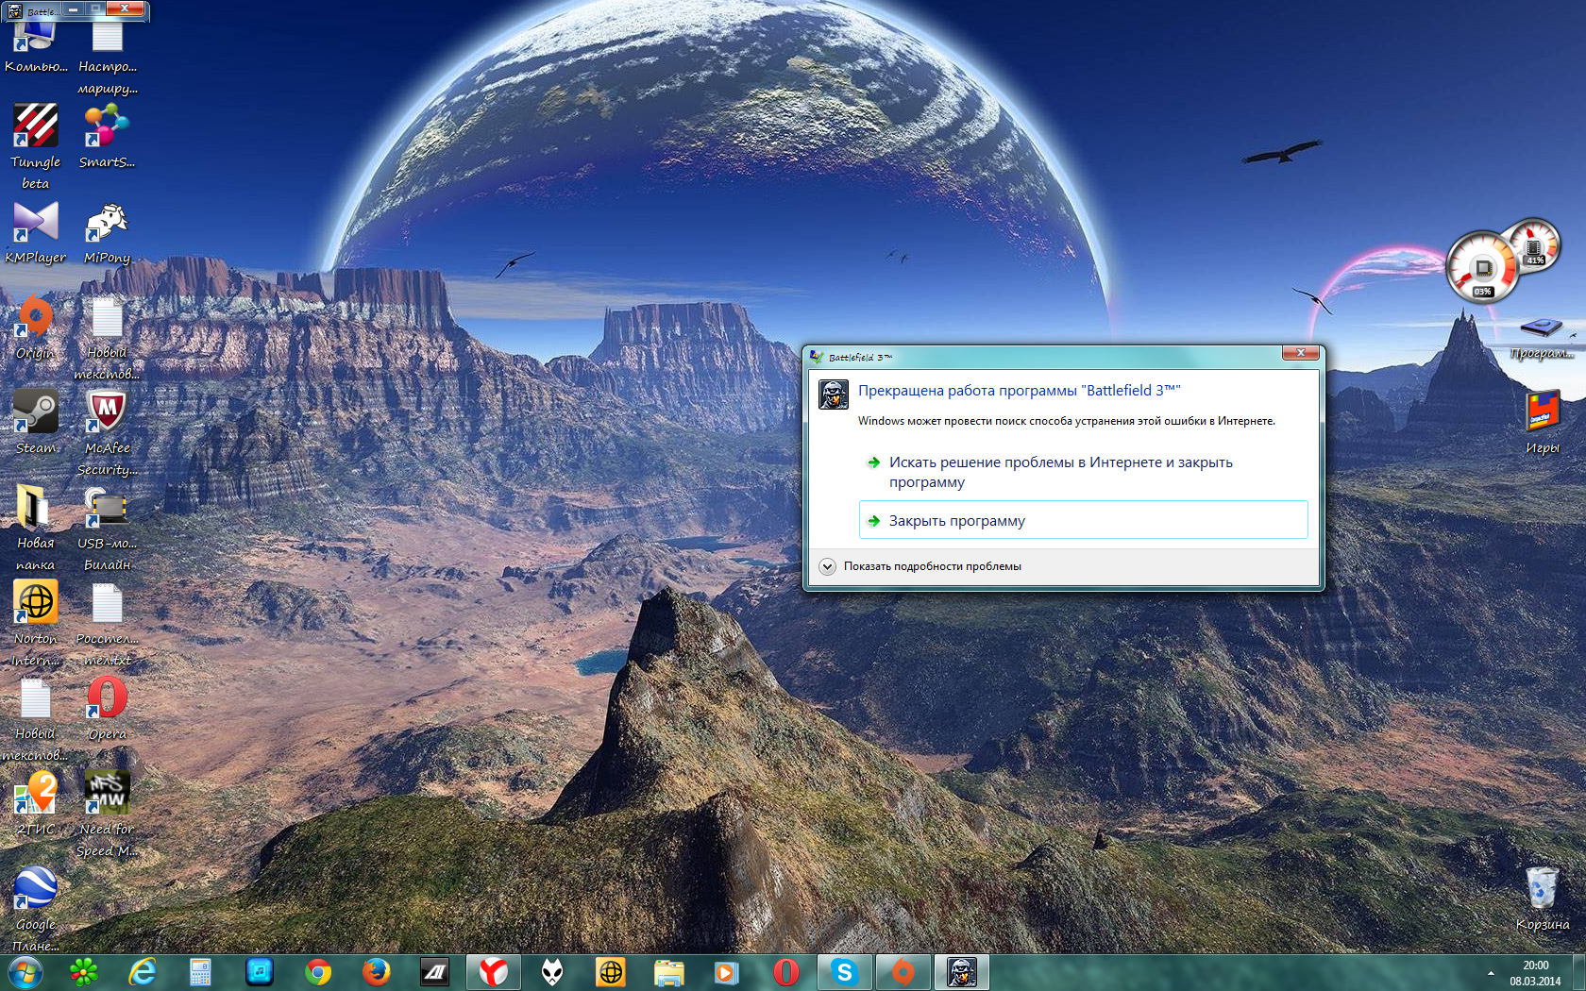The width and height of the screenshot is (1586, 991).
Task: Switch to Yandex Browser on the taskbar
Action: point(494,971)
